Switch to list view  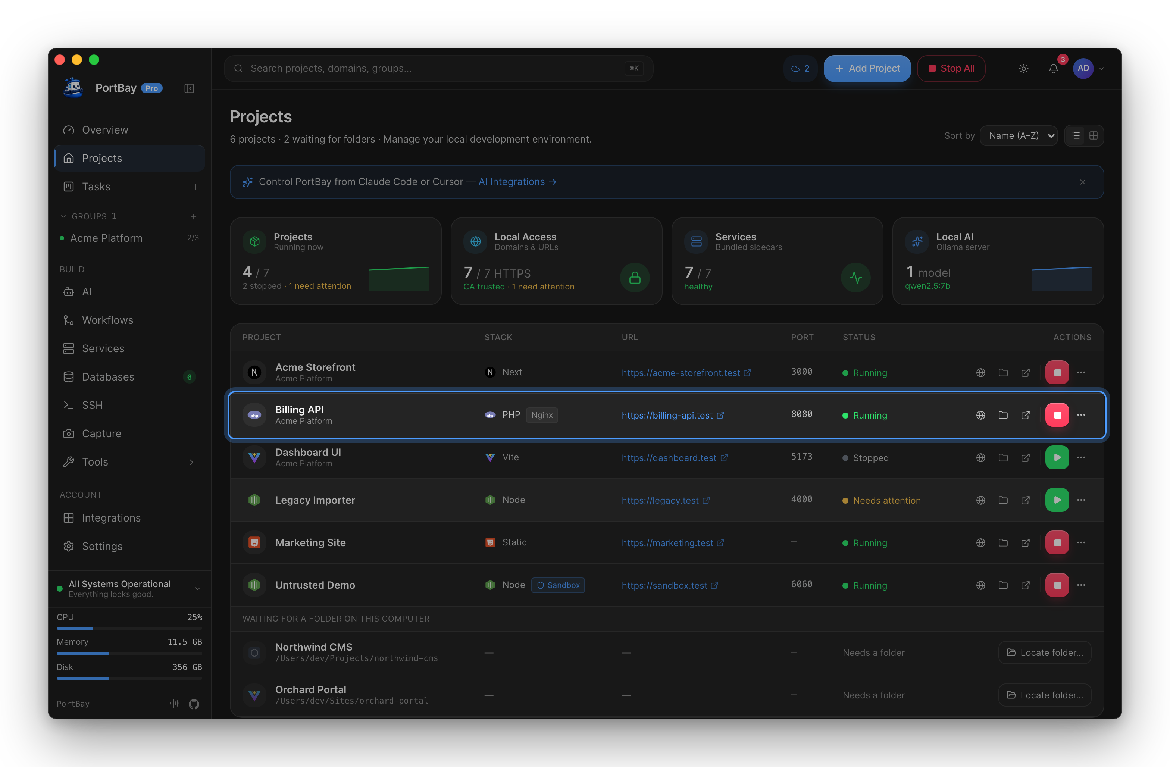[x=1076, y=136]
